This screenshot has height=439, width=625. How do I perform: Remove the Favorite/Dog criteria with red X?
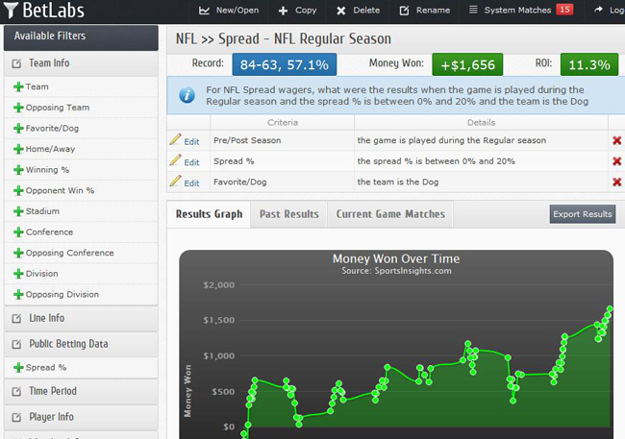[x=616, y=182]
